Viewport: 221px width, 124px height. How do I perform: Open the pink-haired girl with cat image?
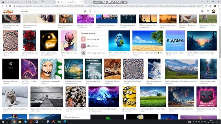click(x=69, y=41)
